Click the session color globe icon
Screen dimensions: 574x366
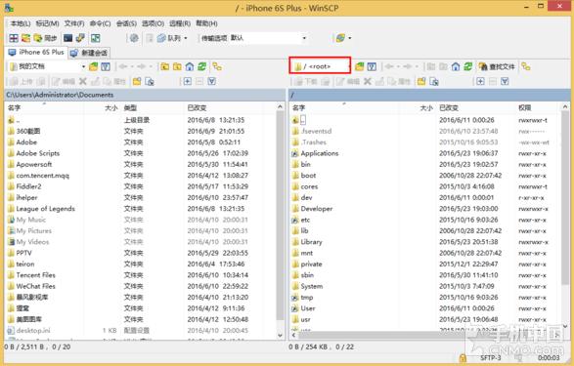point(340,38)
